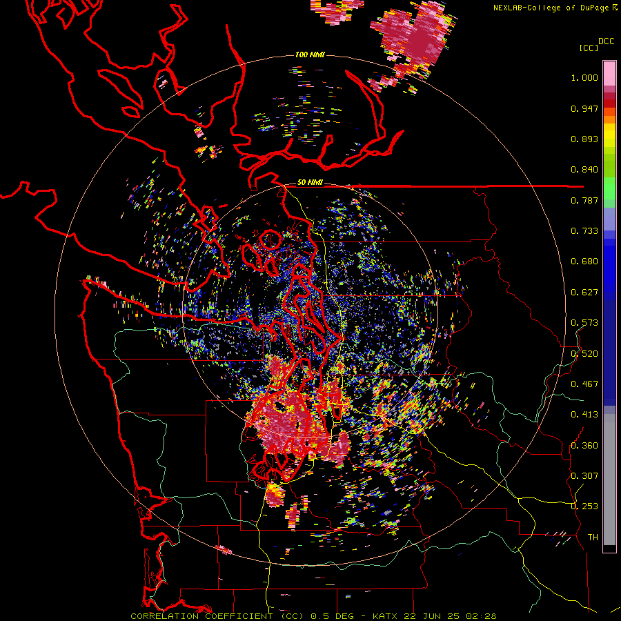The height and width of the screenshot is (621, 621).
Task: Click the 0.253 color scale value
Action: pyautogui.click(x=584, y=506)
